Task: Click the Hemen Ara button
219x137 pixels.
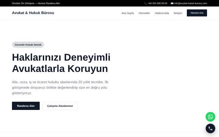Action: click(x=197, y=13)
